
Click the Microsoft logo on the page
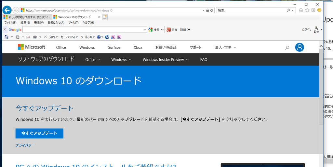32,47
